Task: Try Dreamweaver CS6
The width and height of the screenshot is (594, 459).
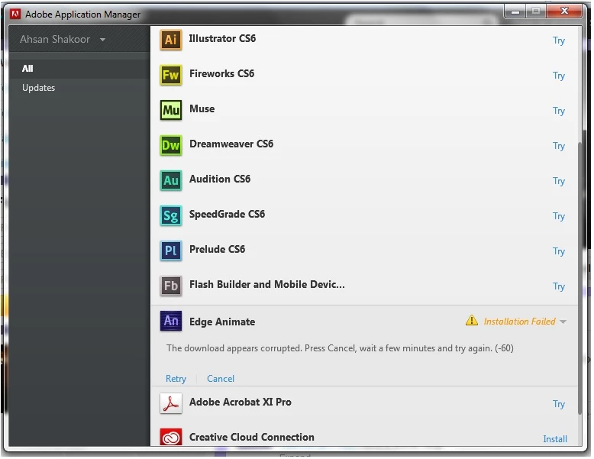Action: pos(559,146)
